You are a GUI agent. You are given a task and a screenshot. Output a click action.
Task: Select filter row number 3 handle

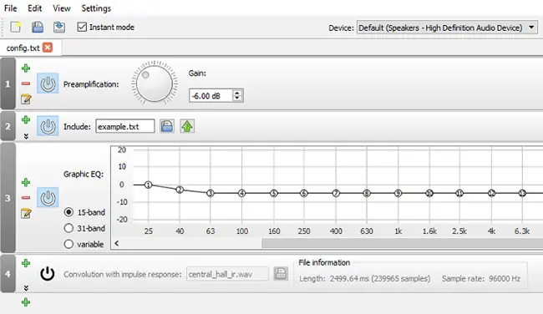coord(8,198)
